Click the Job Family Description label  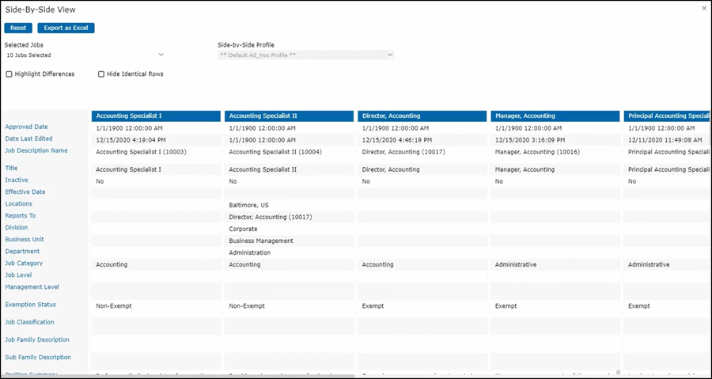pyautogui.click(x=37, y=339)
